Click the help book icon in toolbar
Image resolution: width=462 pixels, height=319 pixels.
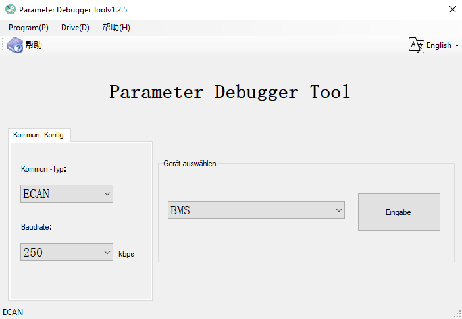(15, 45)
